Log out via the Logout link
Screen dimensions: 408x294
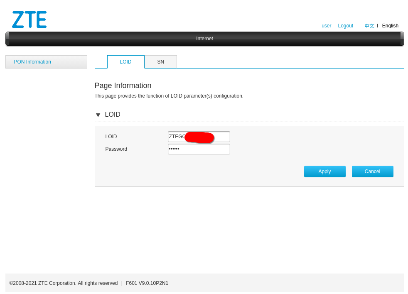345,26
